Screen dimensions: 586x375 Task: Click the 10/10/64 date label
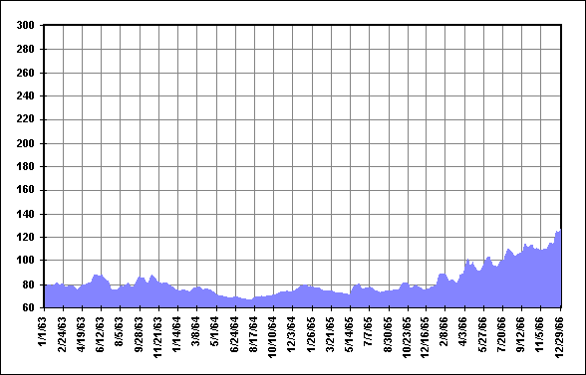(272, 337)
